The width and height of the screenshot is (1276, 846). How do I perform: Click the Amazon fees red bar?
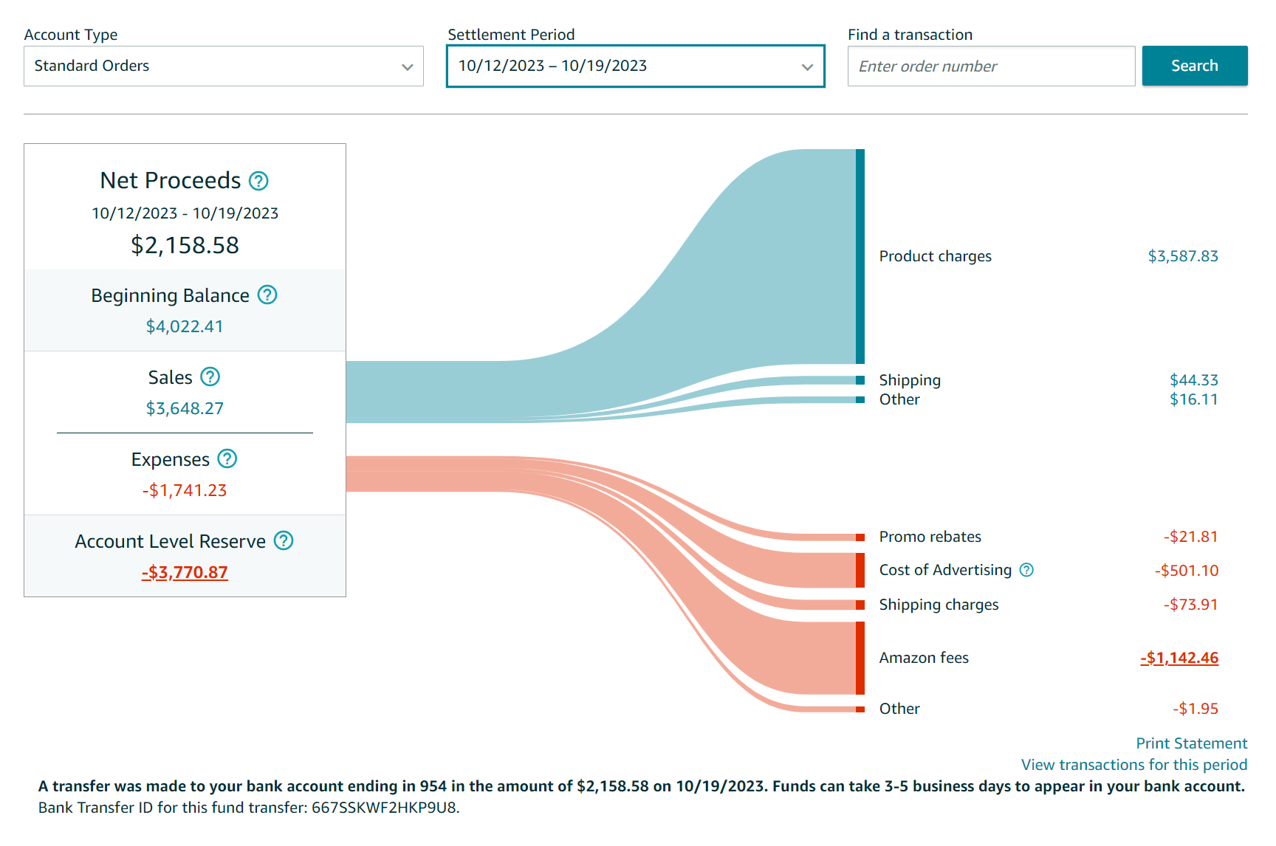[x=860, y=658]
